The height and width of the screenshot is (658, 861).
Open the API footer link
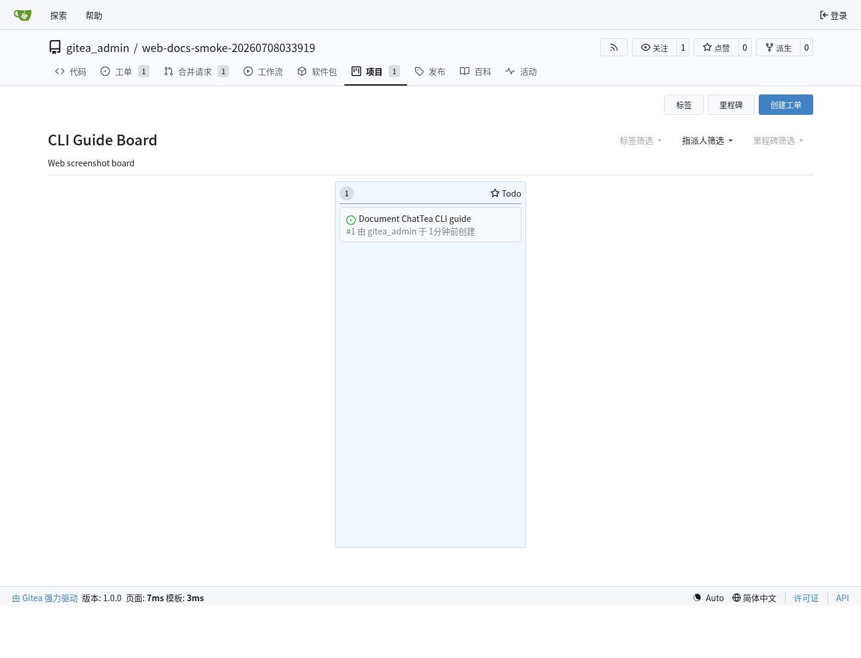click(x=842, y=598)
